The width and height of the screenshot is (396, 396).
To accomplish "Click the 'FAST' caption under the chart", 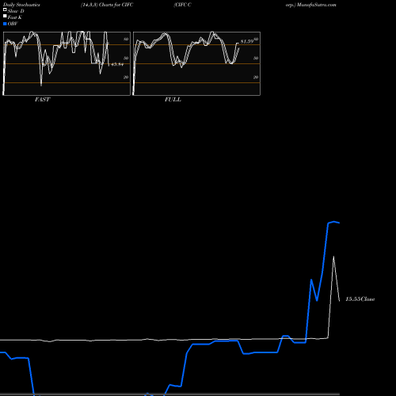I will pos(42,100).
